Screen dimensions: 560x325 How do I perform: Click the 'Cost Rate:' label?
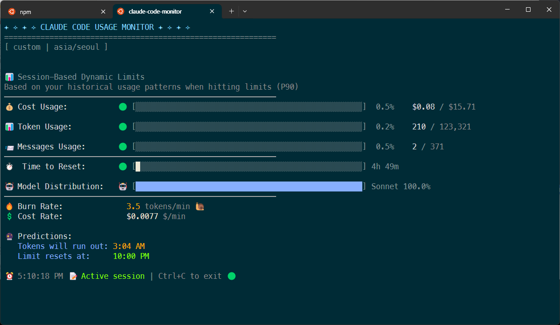[x=40, y=216]
